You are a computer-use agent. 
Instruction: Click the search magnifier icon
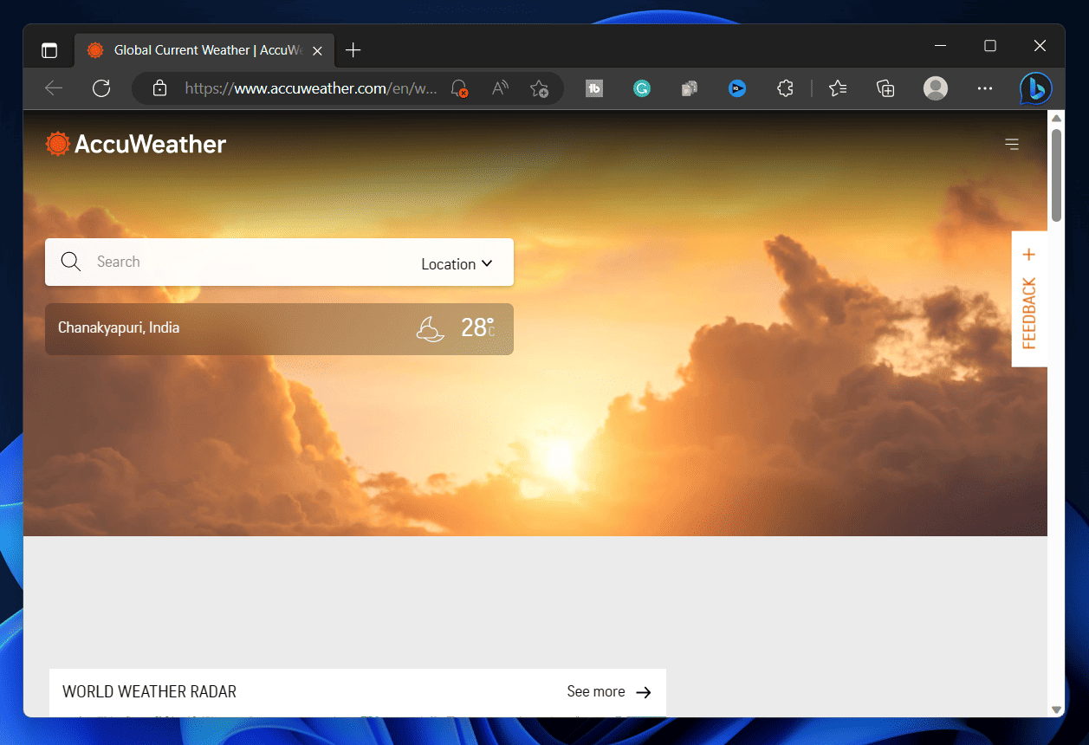tap(71, 262)
